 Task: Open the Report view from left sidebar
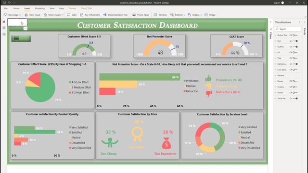(x=4, y=22)
